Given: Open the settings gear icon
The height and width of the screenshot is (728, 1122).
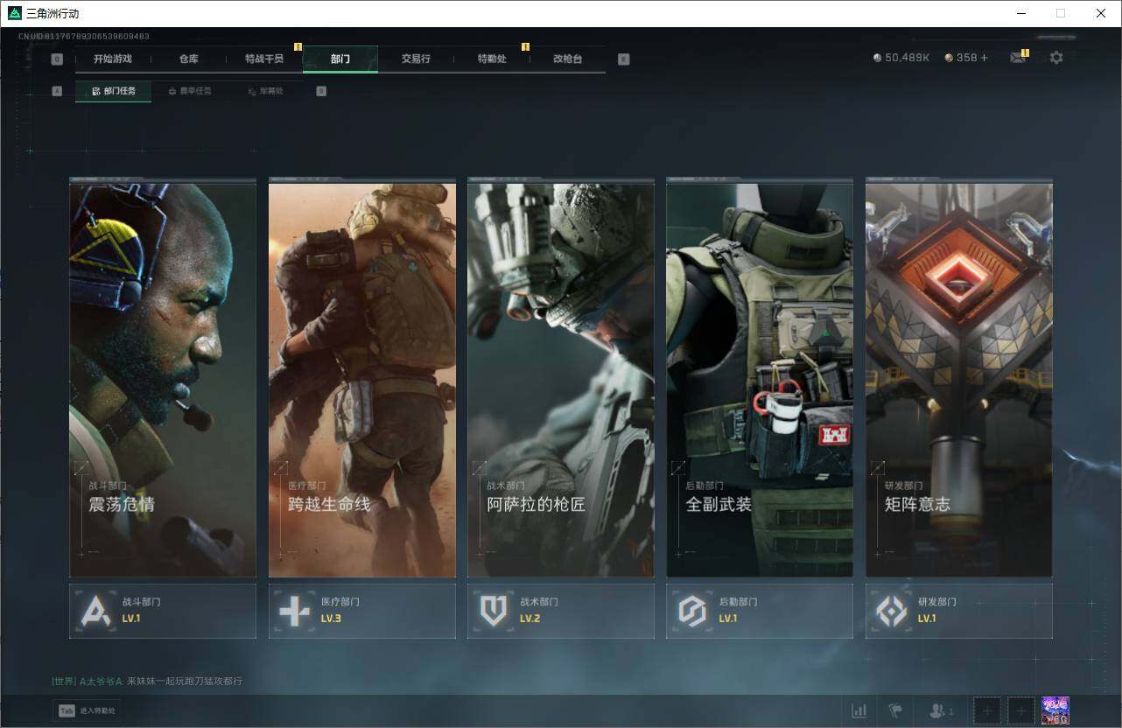Looking at the screenshot, I should [x=1056, y=58].
